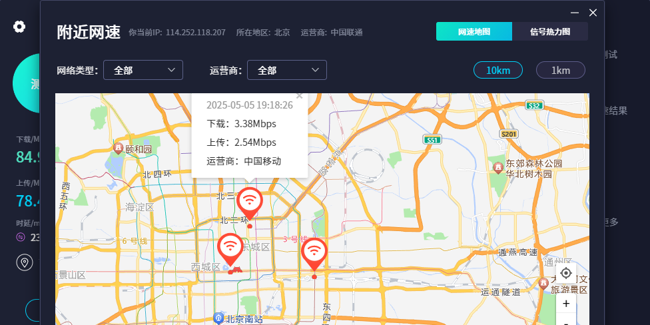Open the 运营商 dropdown
Screen dimensions: 650x325
(x=287, y=70)
